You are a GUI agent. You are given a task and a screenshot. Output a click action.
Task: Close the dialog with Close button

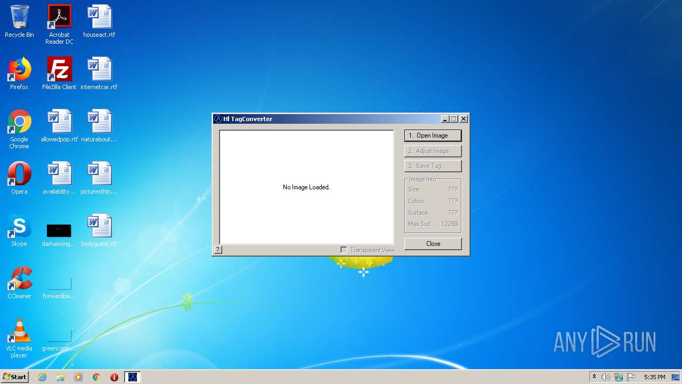(x=433, y=244)
